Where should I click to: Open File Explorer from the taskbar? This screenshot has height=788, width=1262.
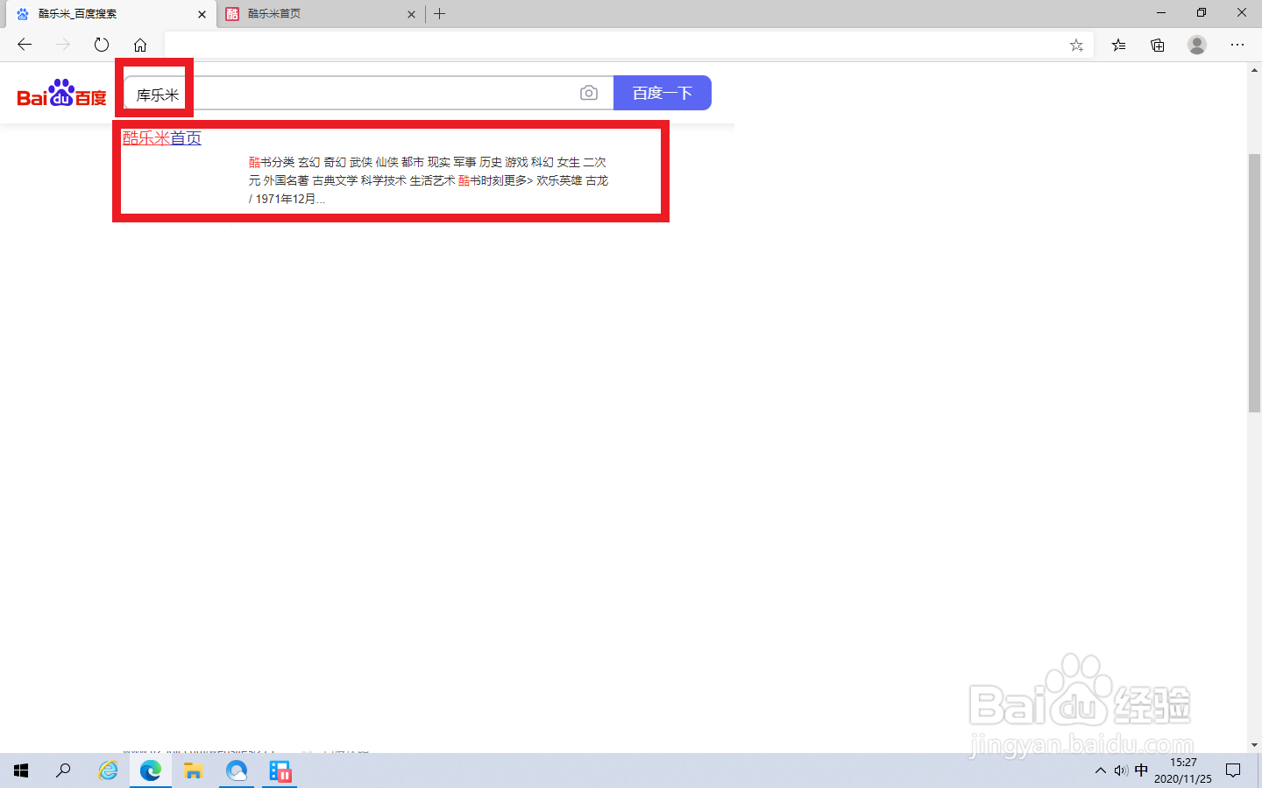194,770
